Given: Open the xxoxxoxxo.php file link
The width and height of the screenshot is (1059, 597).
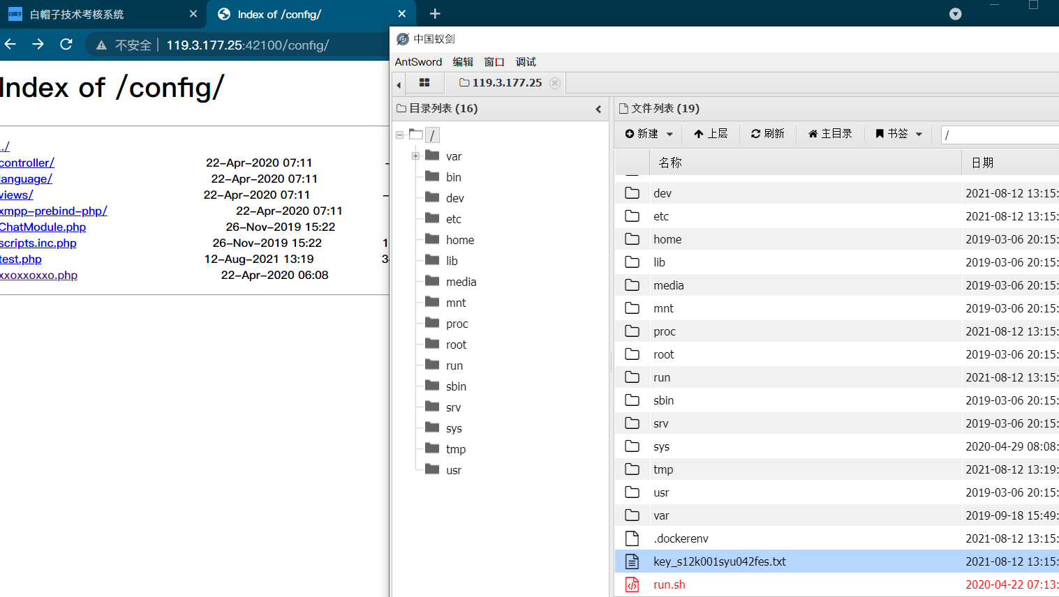Looking at the screenshot, I should (x=38, y=275).
